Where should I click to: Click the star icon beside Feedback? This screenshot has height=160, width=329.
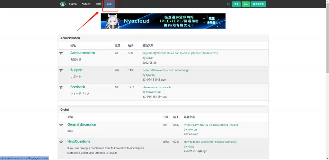pos(61,87)
